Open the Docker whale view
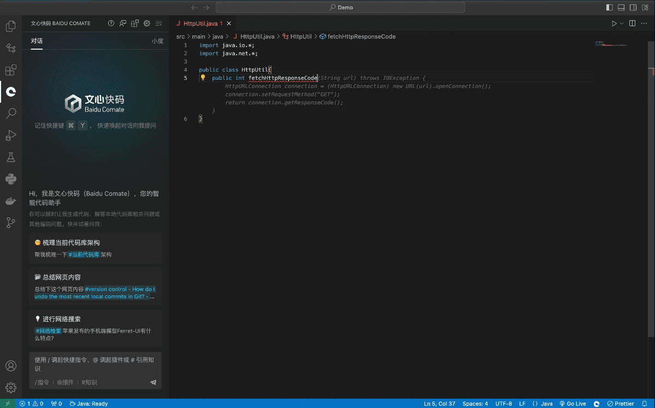This screenshot has height=408, width=655. [x=11, y=201]
